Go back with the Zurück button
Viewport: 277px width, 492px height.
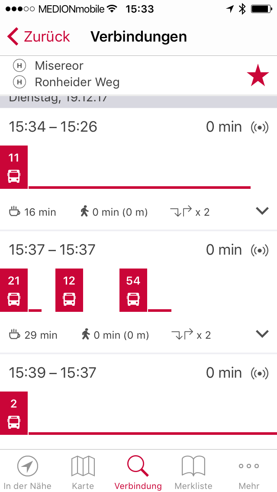point(39,37)
